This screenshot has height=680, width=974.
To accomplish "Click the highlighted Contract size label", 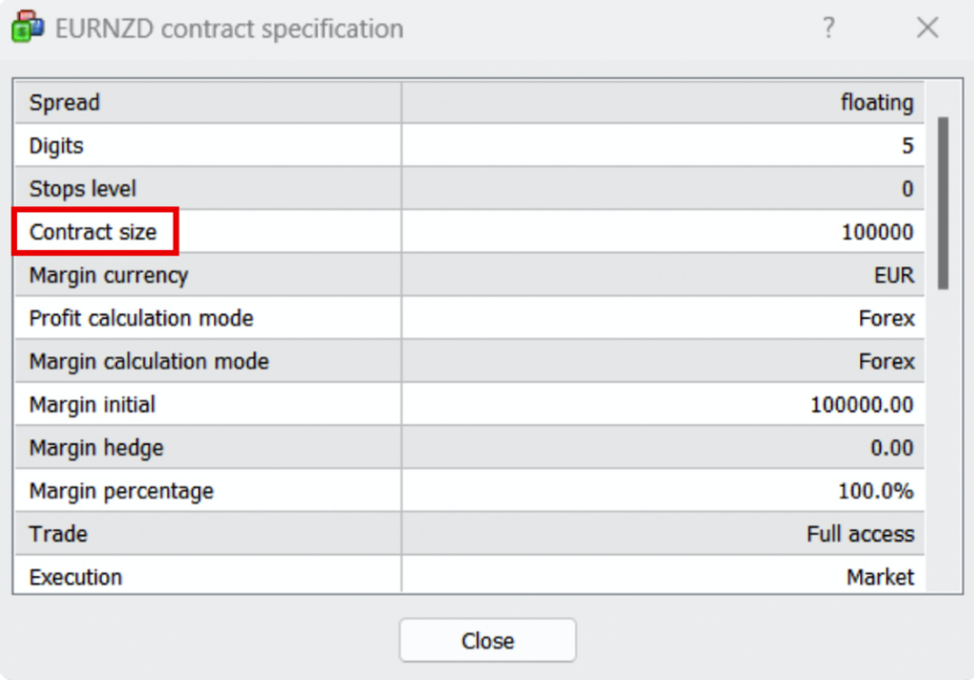I will click(93, 232).
